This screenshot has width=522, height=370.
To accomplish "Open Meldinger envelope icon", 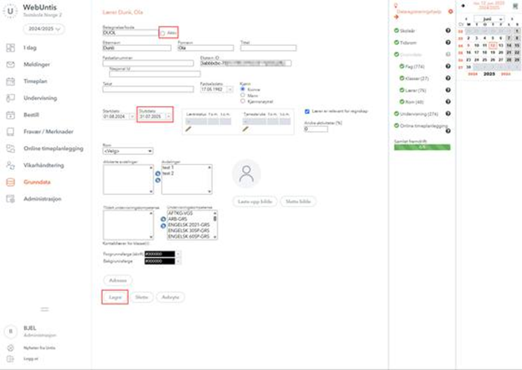I will (x=10, y=64).
